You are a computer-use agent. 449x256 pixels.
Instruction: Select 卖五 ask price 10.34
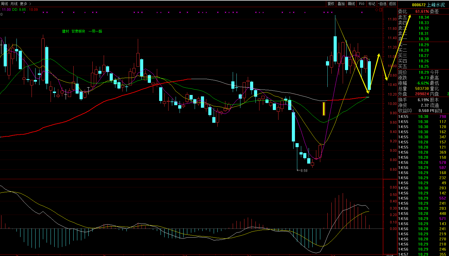click(x=423, y=18)
